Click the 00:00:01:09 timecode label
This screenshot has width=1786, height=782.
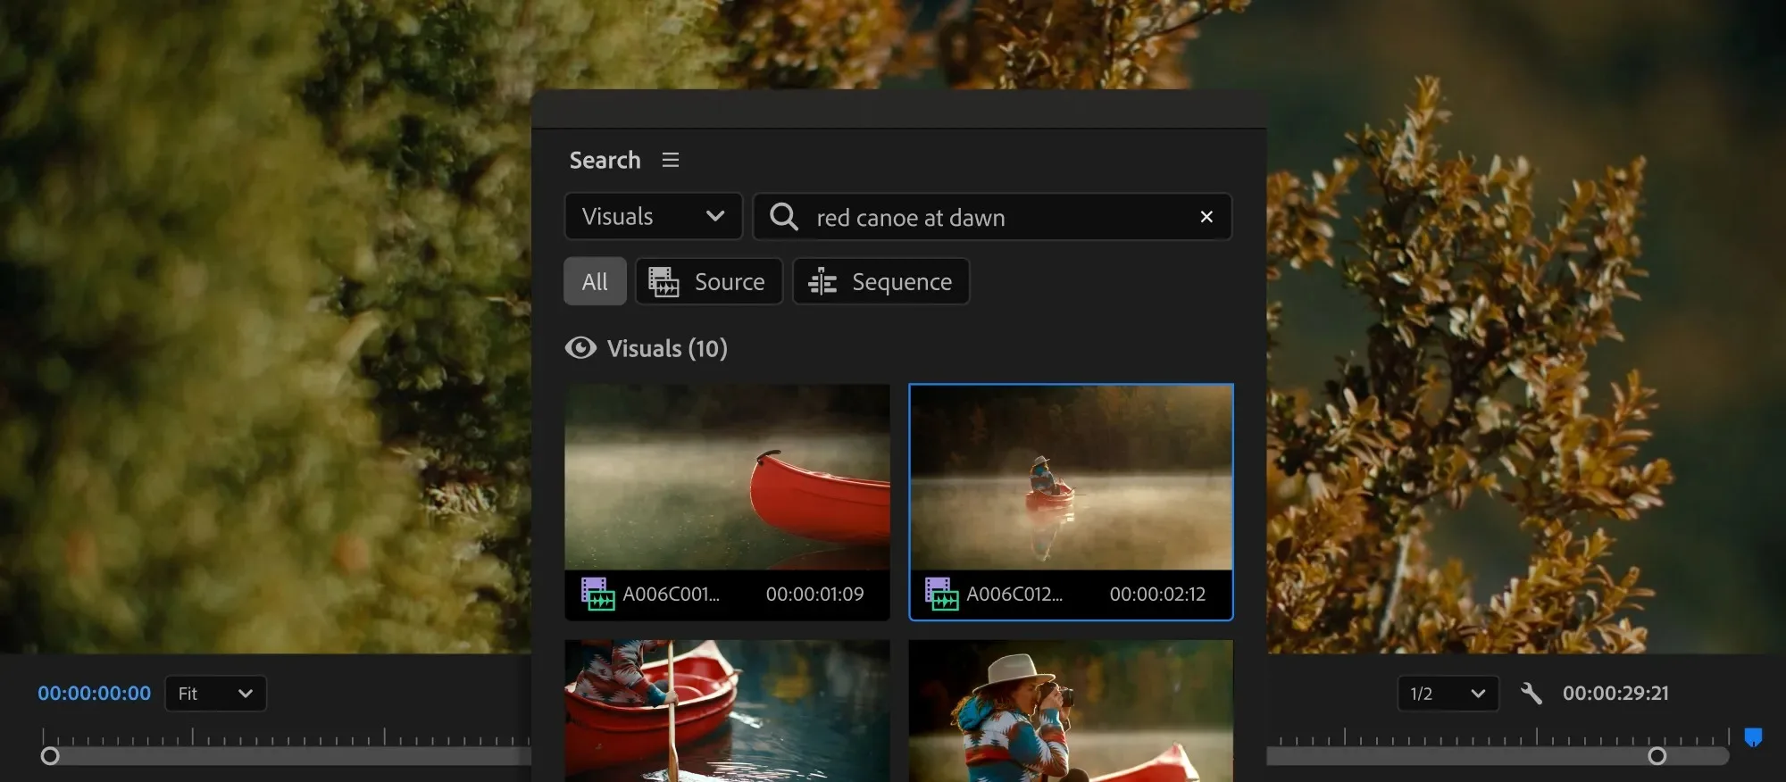pos(814,594)
